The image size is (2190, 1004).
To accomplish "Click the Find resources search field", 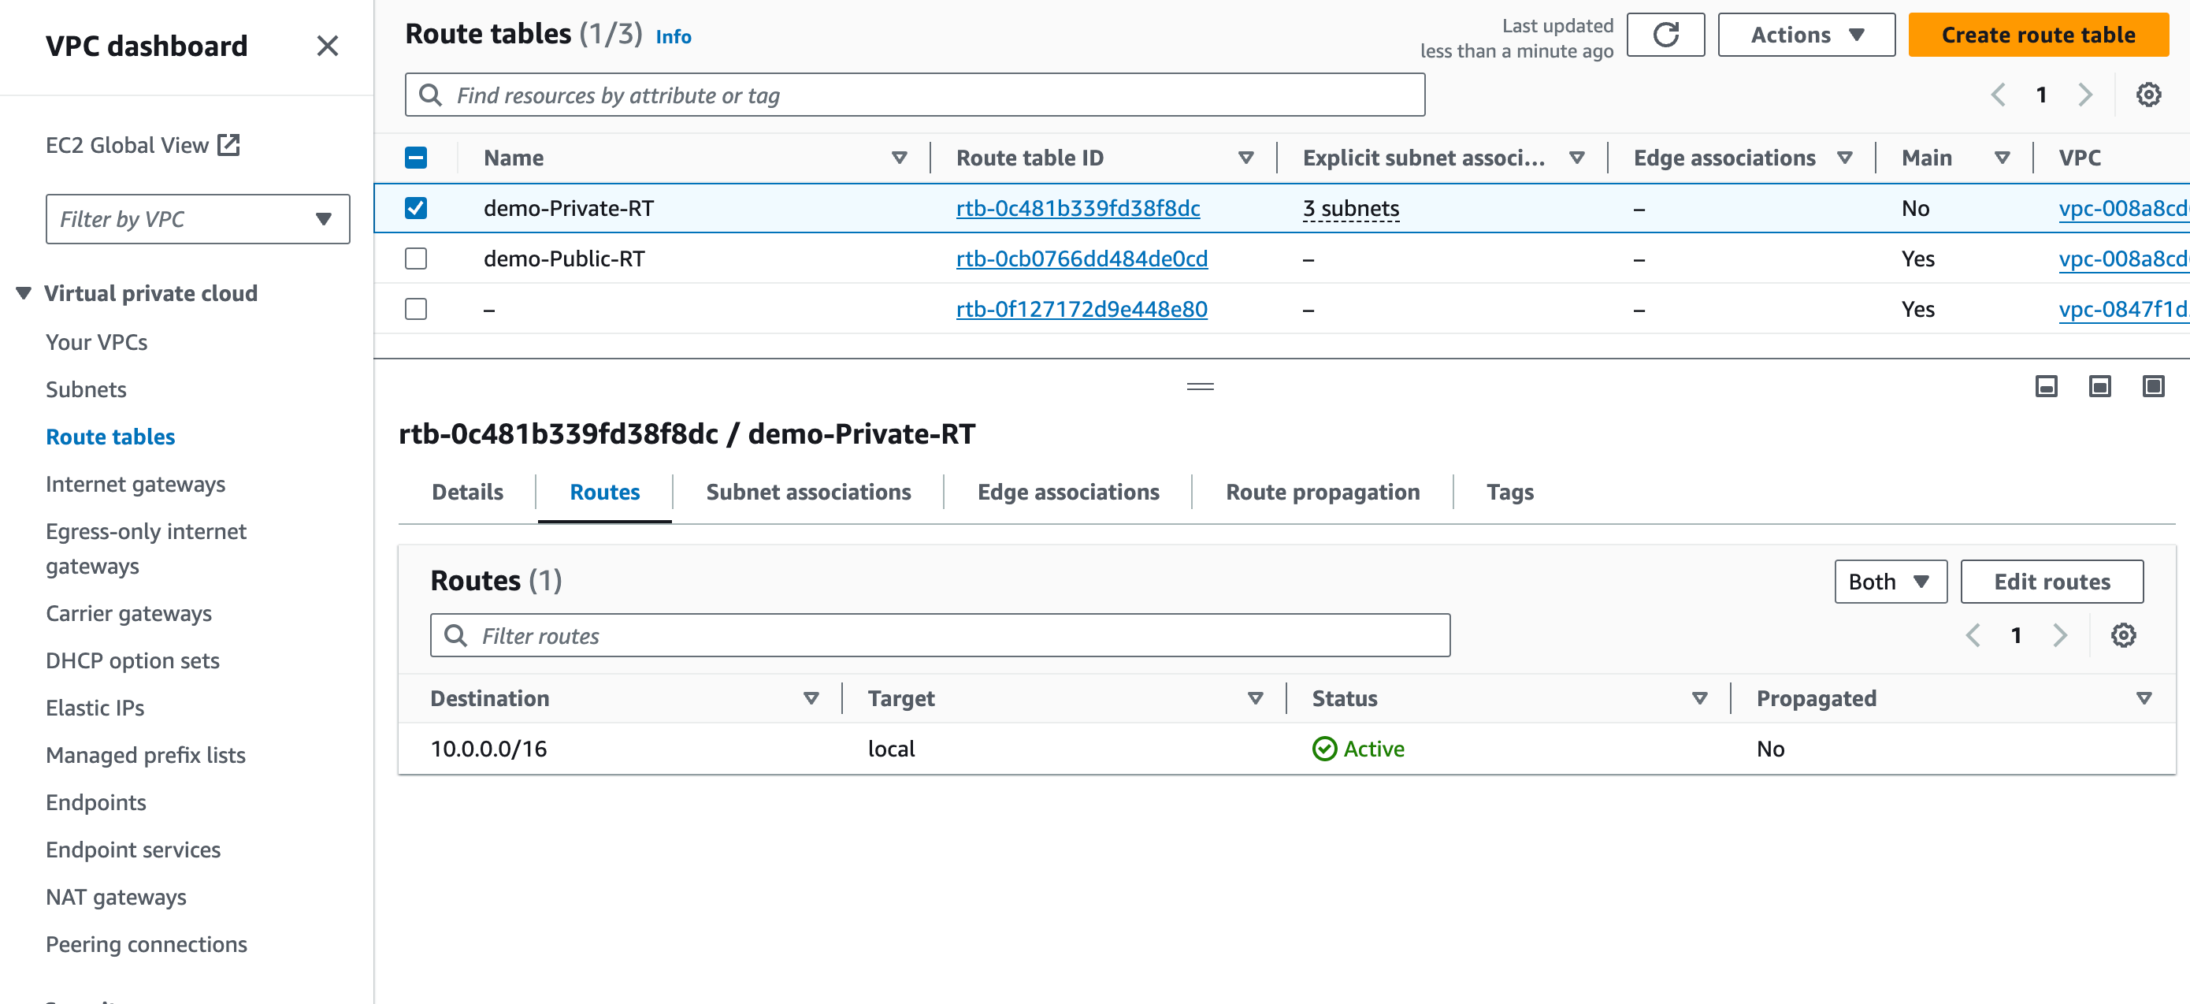I will tap(915, 95).
